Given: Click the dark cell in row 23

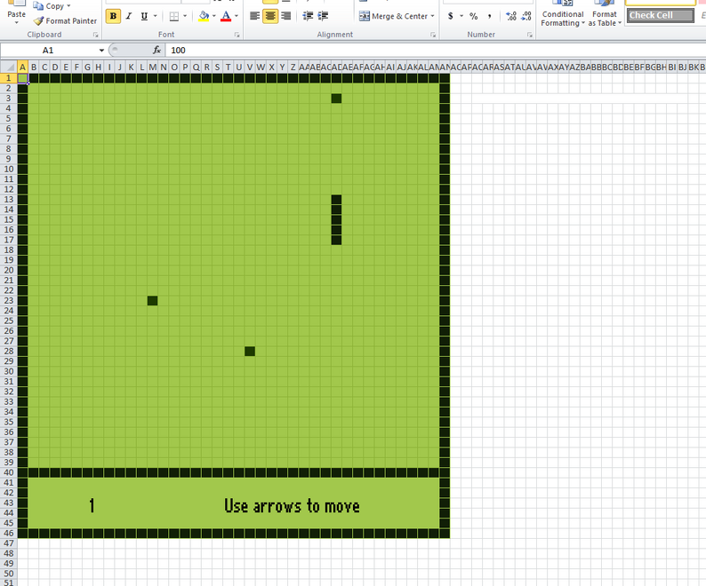Looking at the screenshot, I should (x=153, y=301).
